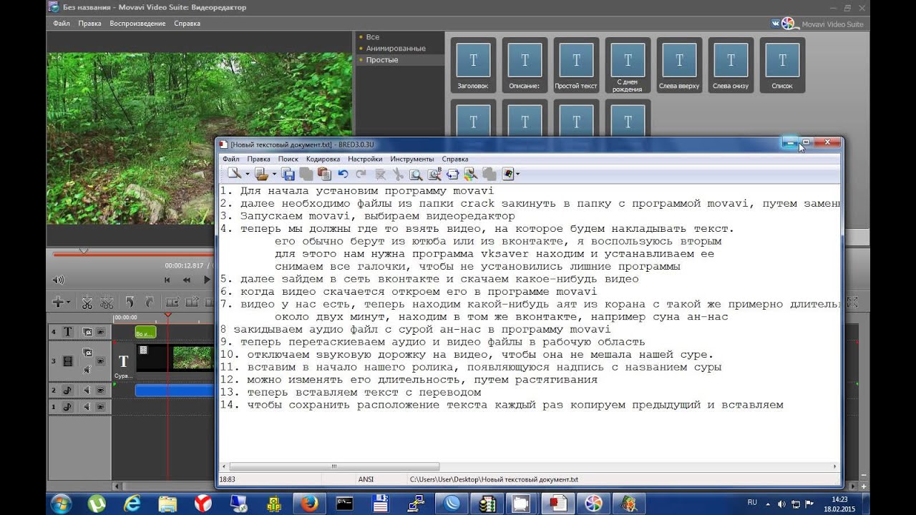Mute audio track 1 speaker
The image size is (916, 515).
point(87,406)
